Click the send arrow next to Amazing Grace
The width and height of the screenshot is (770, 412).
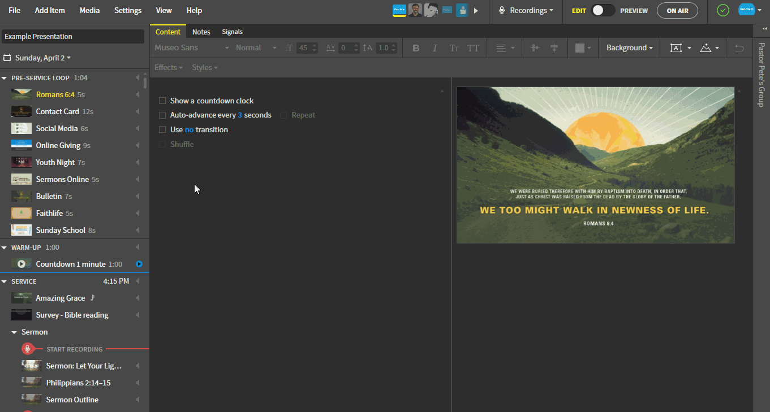(137, 298)
